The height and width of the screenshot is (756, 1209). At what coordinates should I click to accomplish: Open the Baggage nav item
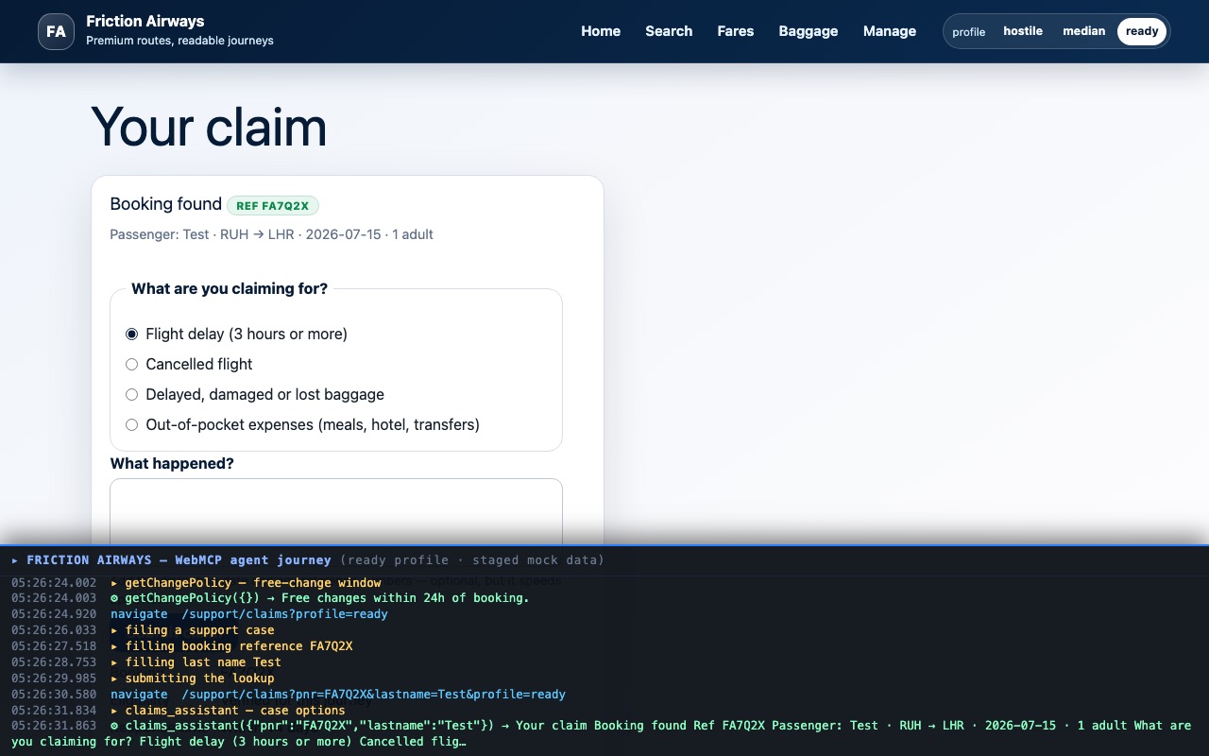tap(809, 31)
